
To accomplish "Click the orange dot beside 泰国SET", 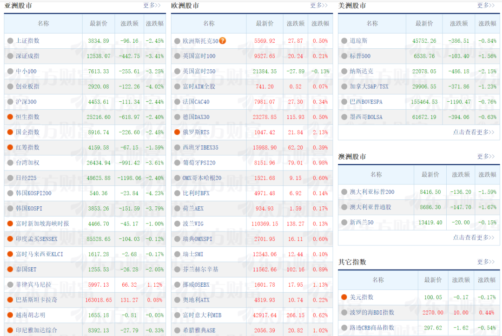I will coord(10,270).
